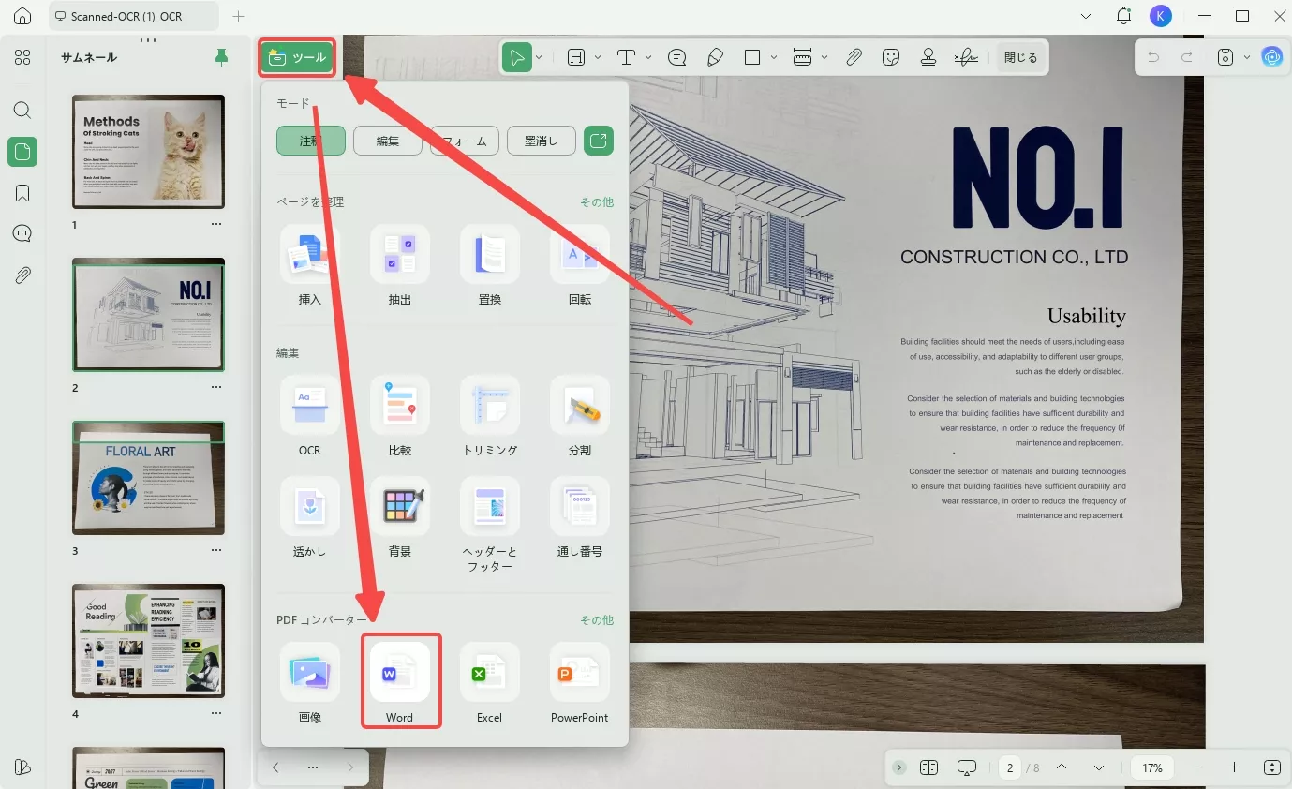Select page 1 Methods thumbnail
This screenshot has height=789, width=1292.
[149, 152]
